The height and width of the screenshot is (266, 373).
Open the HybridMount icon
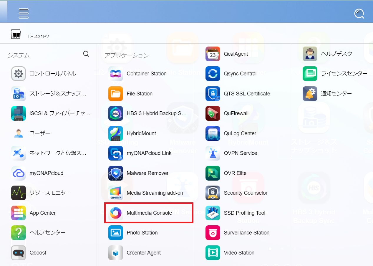point(116,133)
